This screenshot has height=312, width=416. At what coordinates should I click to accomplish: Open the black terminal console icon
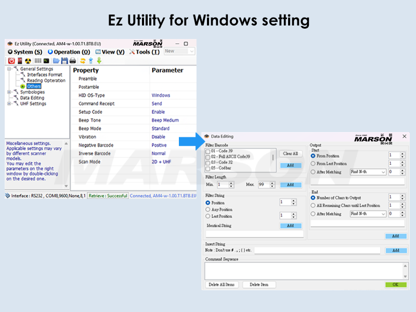tap(46, 61)
